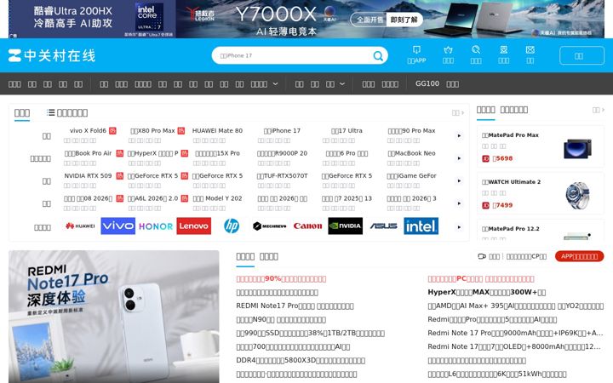Click the crown icon in the header
Viewport: 613px width, 383px height.
pos(448,49)
